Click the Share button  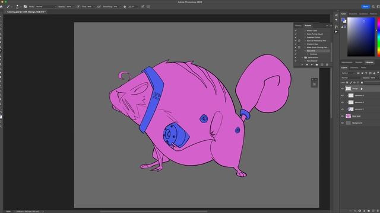click(366, 7)
